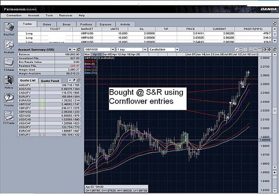
Task: Click the dot button below chart scrollbar
Action: pyautogui.click(x=275, y=173)
